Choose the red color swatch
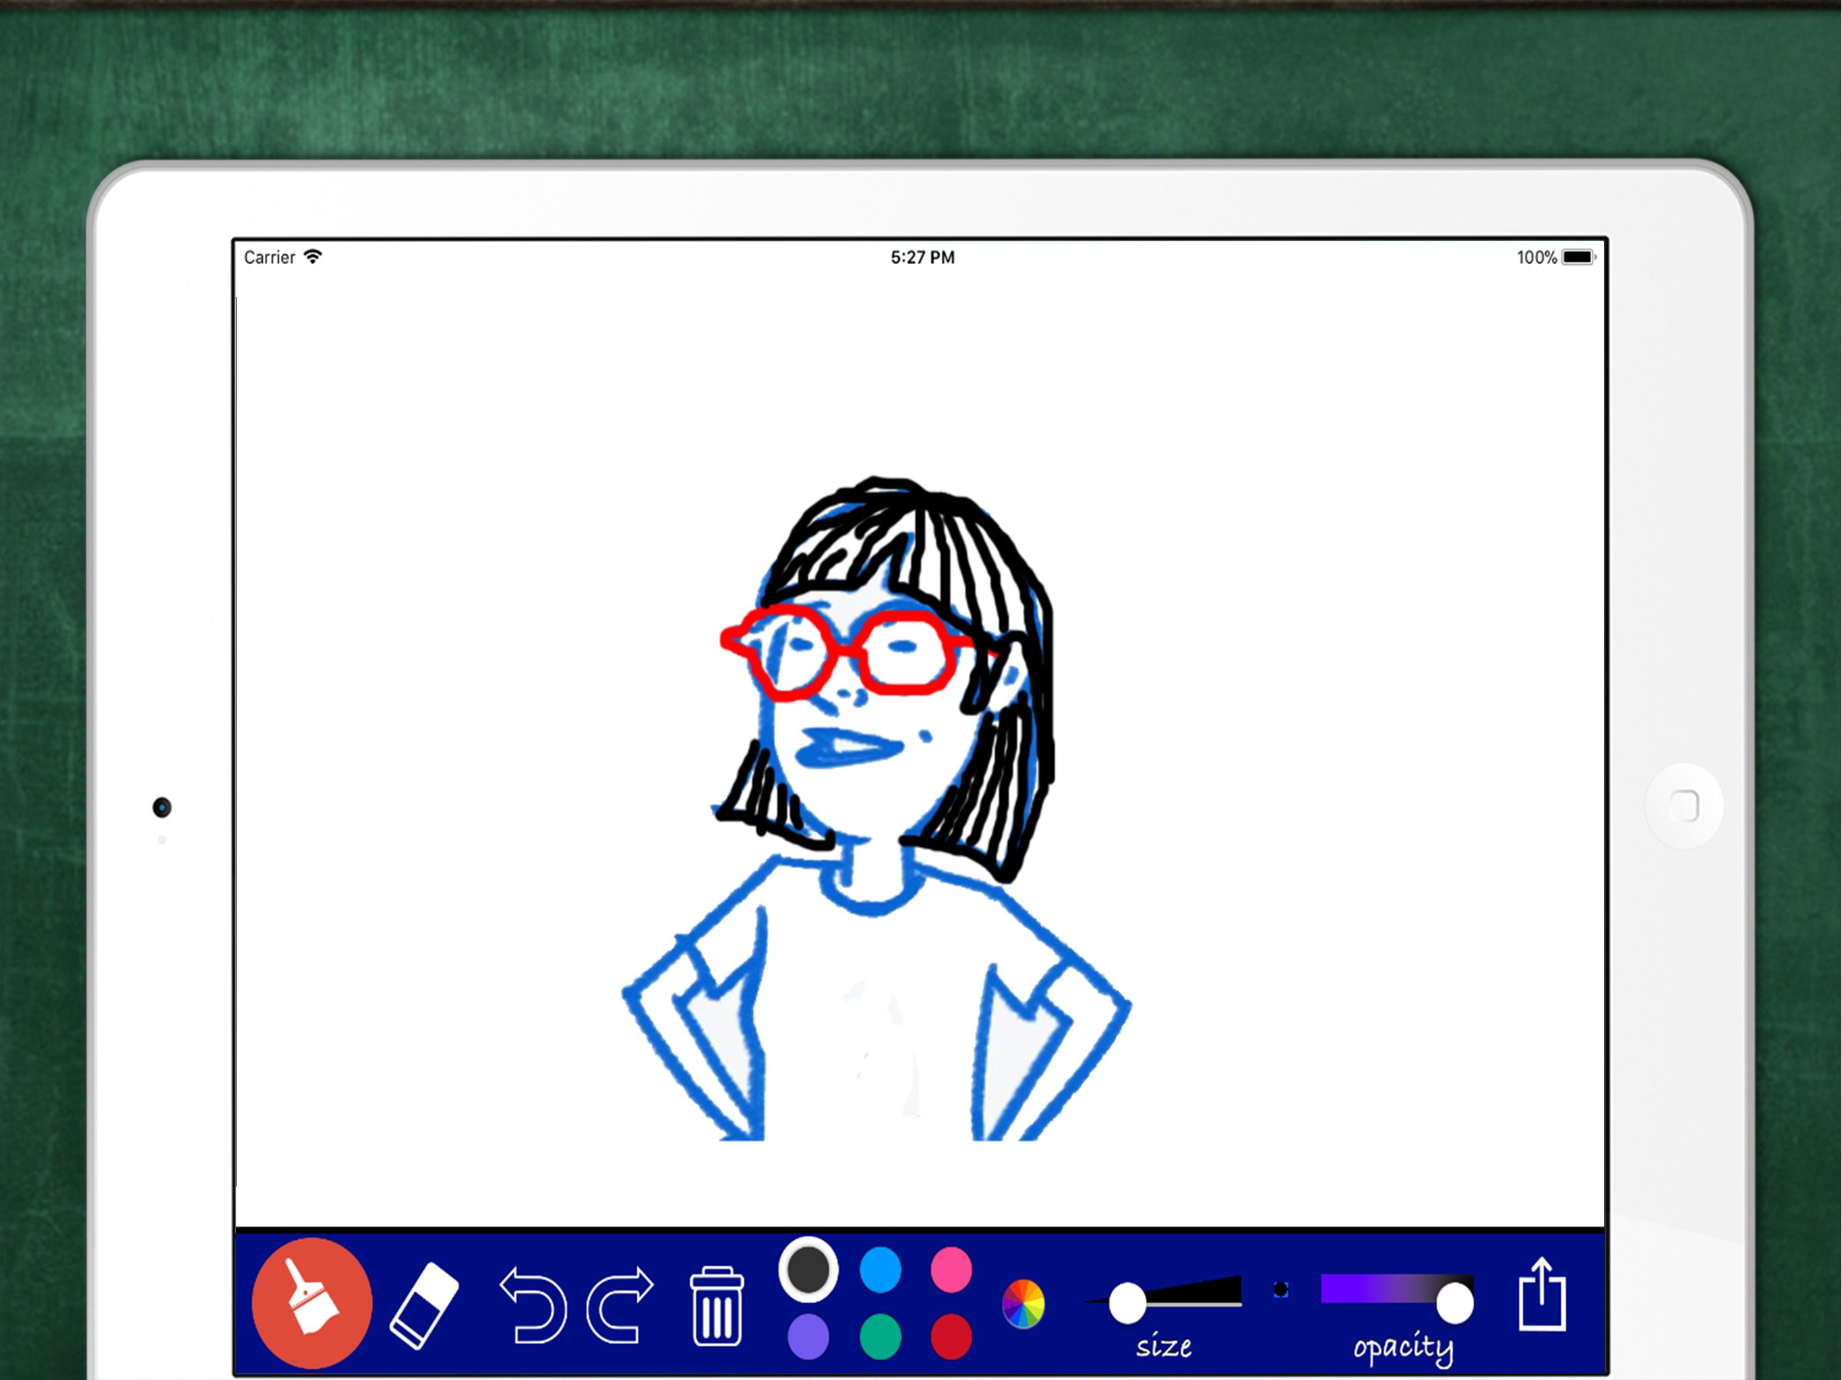This screenshot has height=1380, width=1842. [951, 1337]
